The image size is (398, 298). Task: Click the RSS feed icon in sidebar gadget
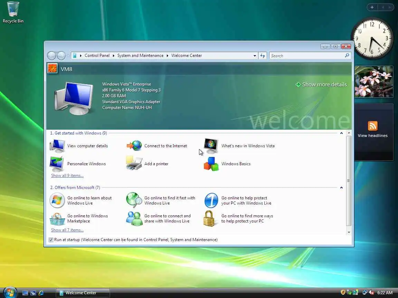(x=373, y=126)
